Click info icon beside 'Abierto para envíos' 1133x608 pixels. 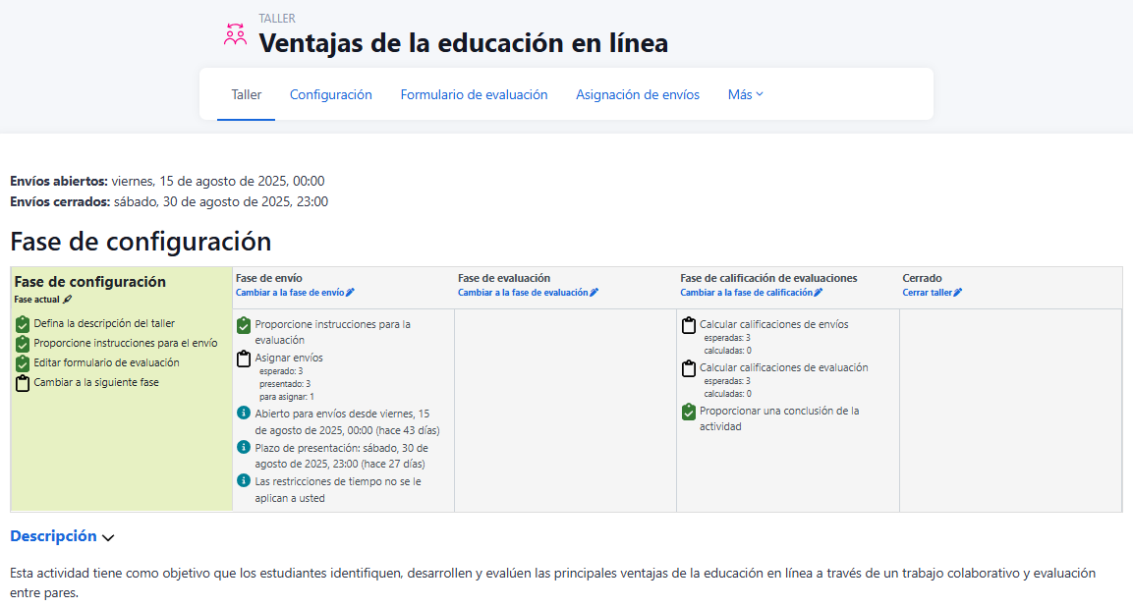pyautogui.click(x=244, y=414)
